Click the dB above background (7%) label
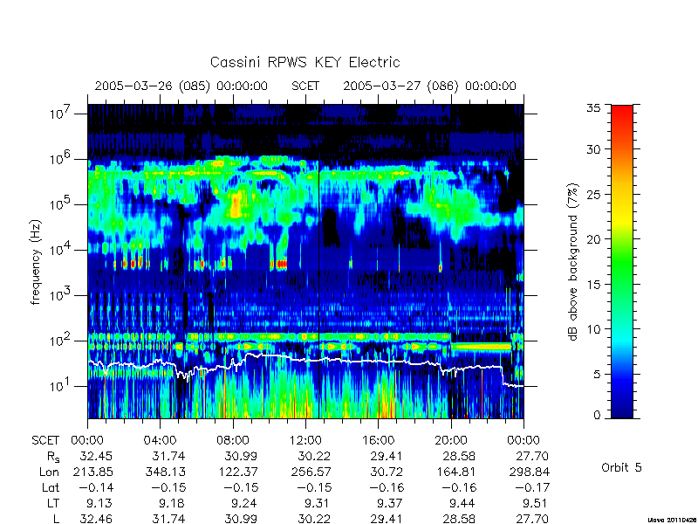Viewport: 698px width, 524px height. point(573,262)
